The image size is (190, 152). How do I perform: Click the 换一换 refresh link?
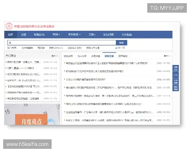[121, 48]
